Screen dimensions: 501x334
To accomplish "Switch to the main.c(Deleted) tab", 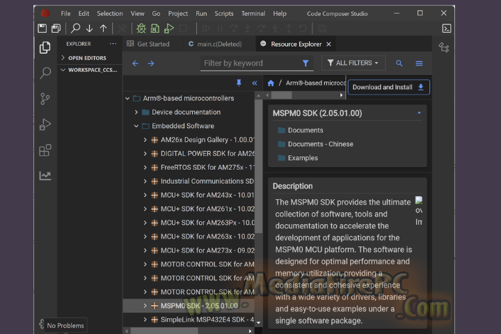I will [x=215, y=44].
